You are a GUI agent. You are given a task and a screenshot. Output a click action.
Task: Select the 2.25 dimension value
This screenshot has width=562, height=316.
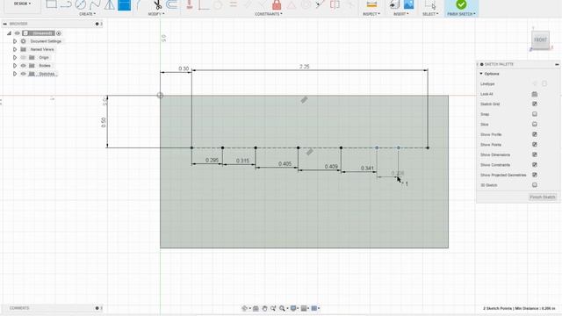(x=305, y=67)
